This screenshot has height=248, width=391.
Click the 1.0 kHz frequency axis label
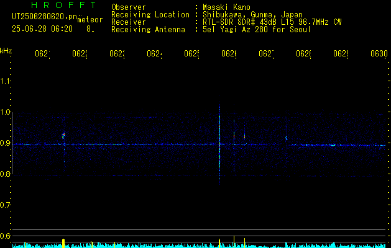(x=5, y=112)
